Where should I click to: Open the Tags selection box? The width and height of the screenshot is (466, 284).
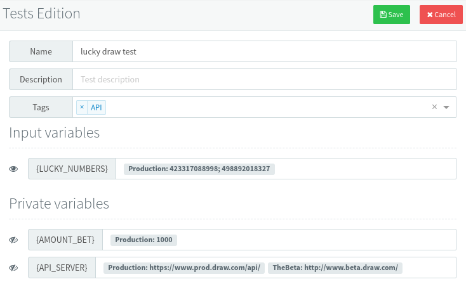point(267,107)
